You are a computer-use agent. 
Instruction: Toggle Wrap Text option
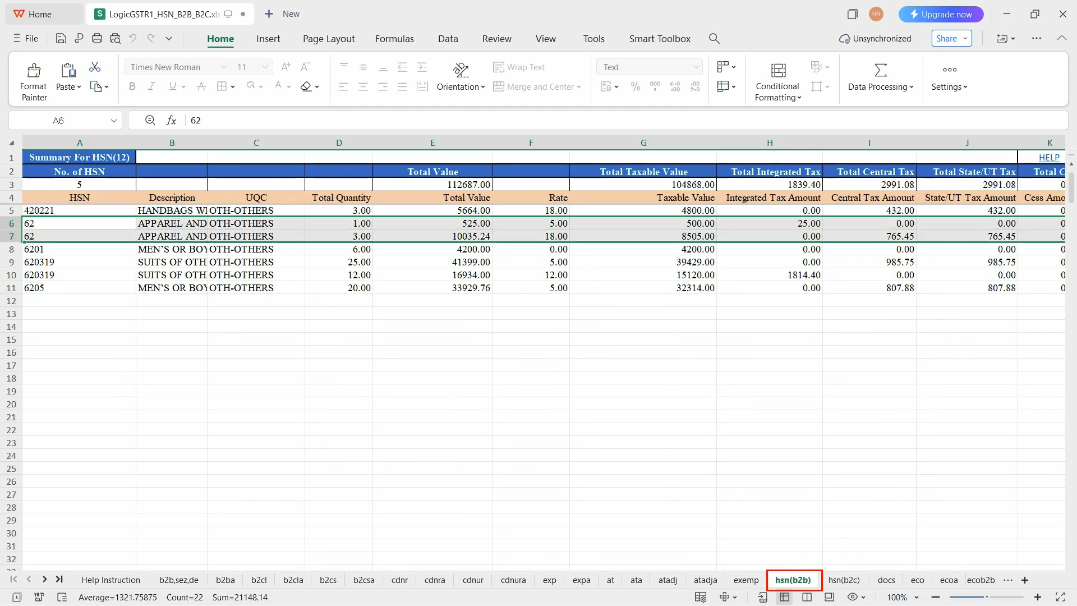pyautogui.click(x=519, y=67)
